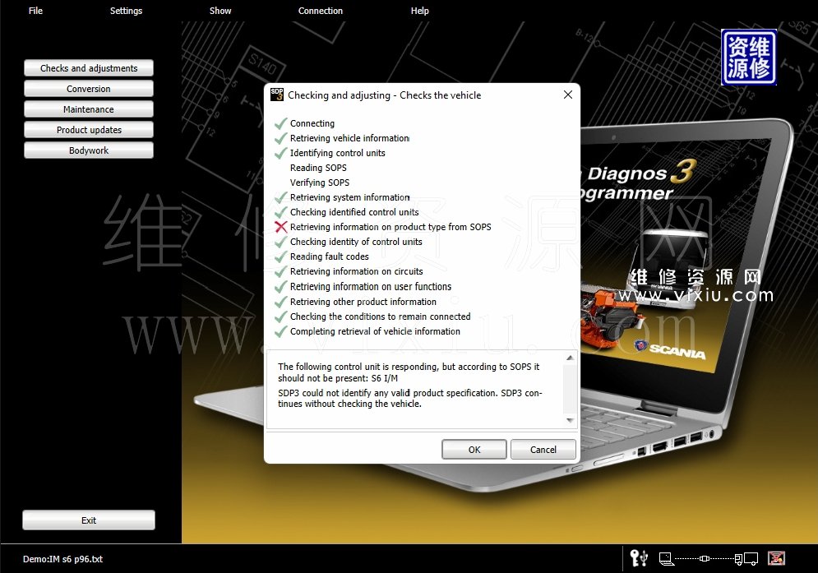818x573 pixels.
Task: Click the SDP3 icon in dialog title
Action: [277, 95]
